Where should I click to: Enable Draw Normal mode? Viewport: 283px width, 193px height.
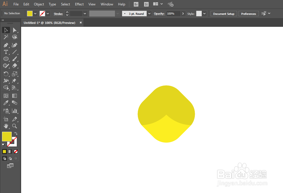4,159
